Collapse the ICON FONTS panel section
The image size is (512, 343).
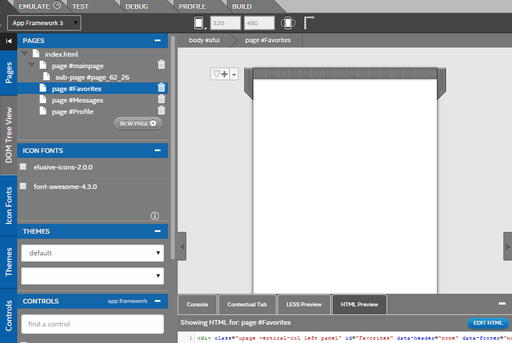click(158, 150)
